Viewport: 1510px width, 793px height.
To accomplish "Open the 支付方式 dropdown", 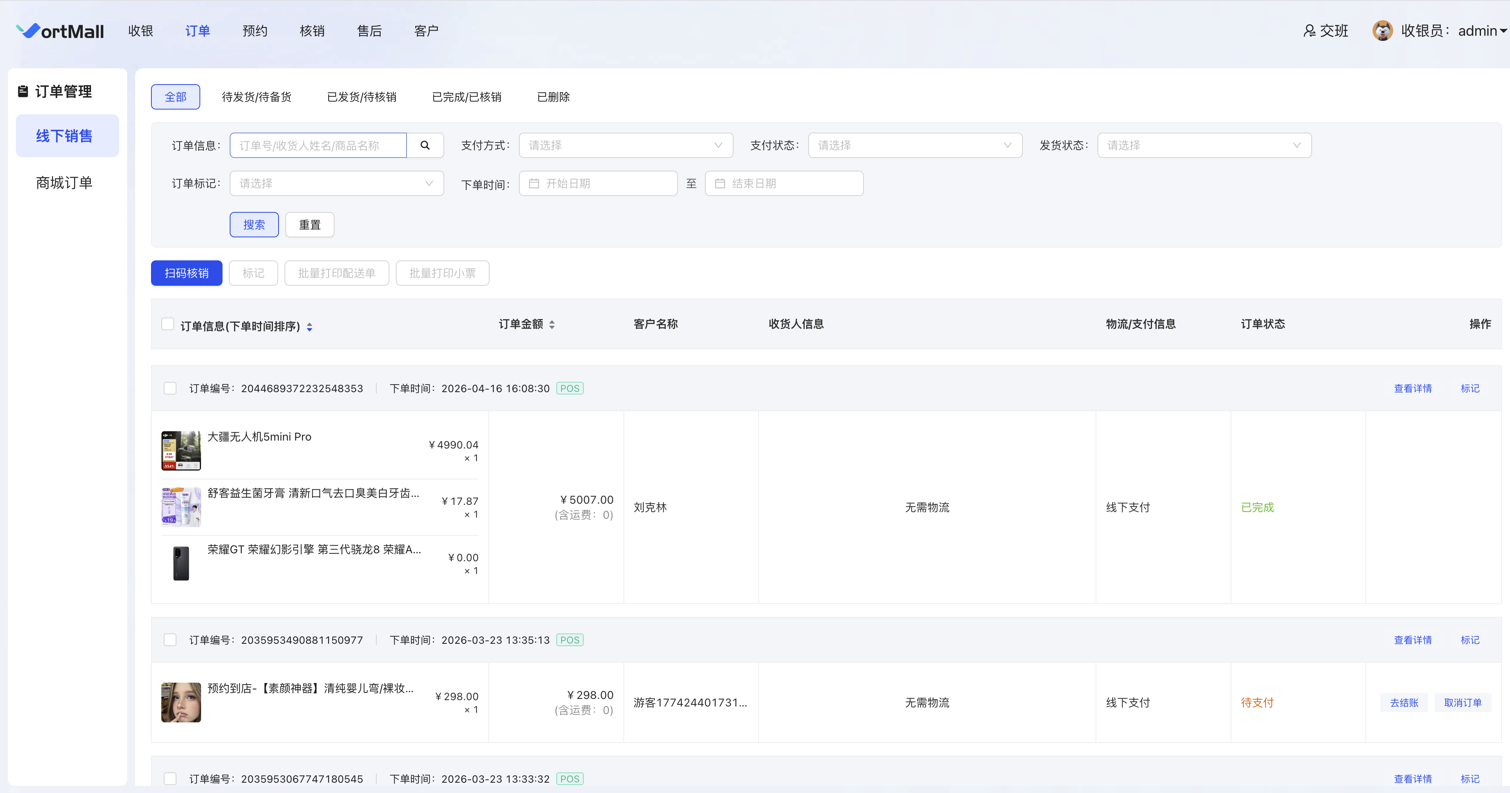I will click(x=625, y=145).
